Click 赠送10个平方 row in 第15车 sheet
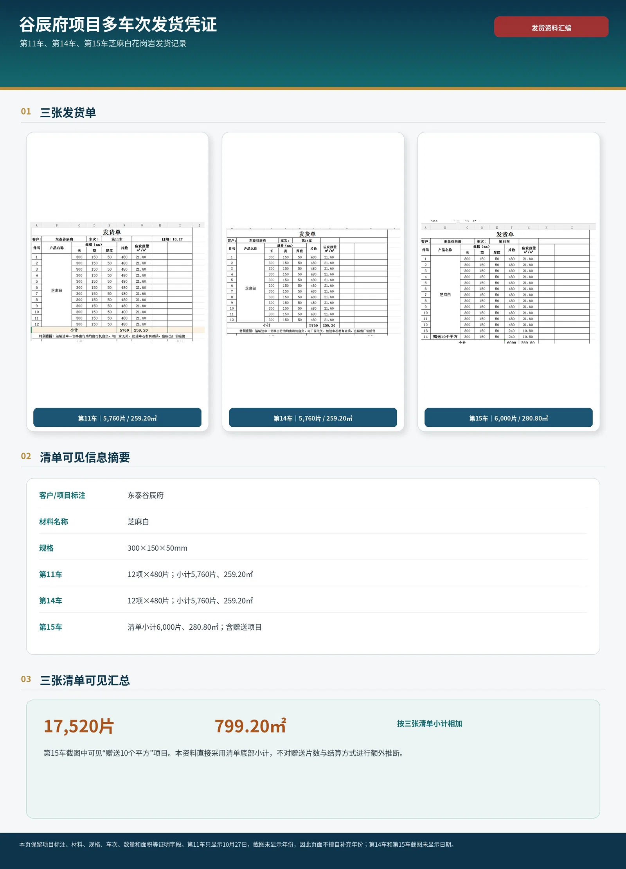 tap(505, 337)
